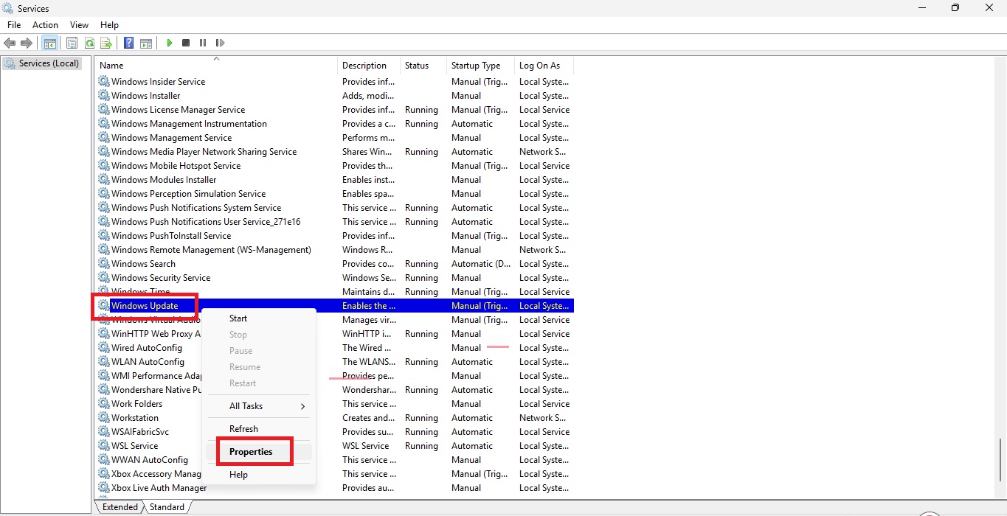Open the View menu
1007x516 pixels.
pos(79,25)
